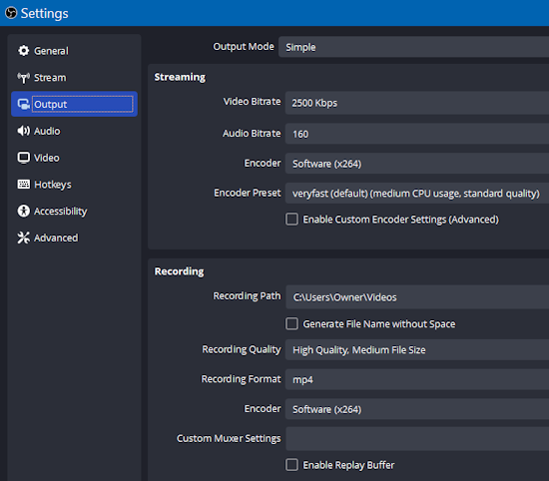
Task: Click the Video Bitrate 2500 Kbps field
Action: click(417, 103)
